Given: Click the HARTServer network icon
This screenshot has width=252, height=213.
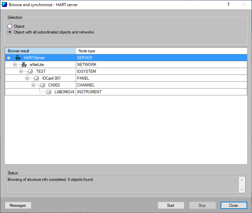Looking at the screenshot, I should coord(18,58).
